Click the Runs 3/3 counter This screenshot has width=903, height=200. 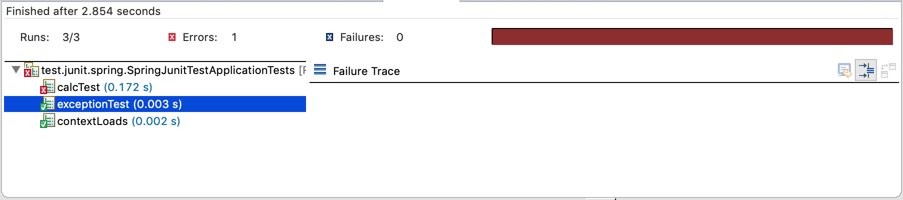[x=50, y=37]
